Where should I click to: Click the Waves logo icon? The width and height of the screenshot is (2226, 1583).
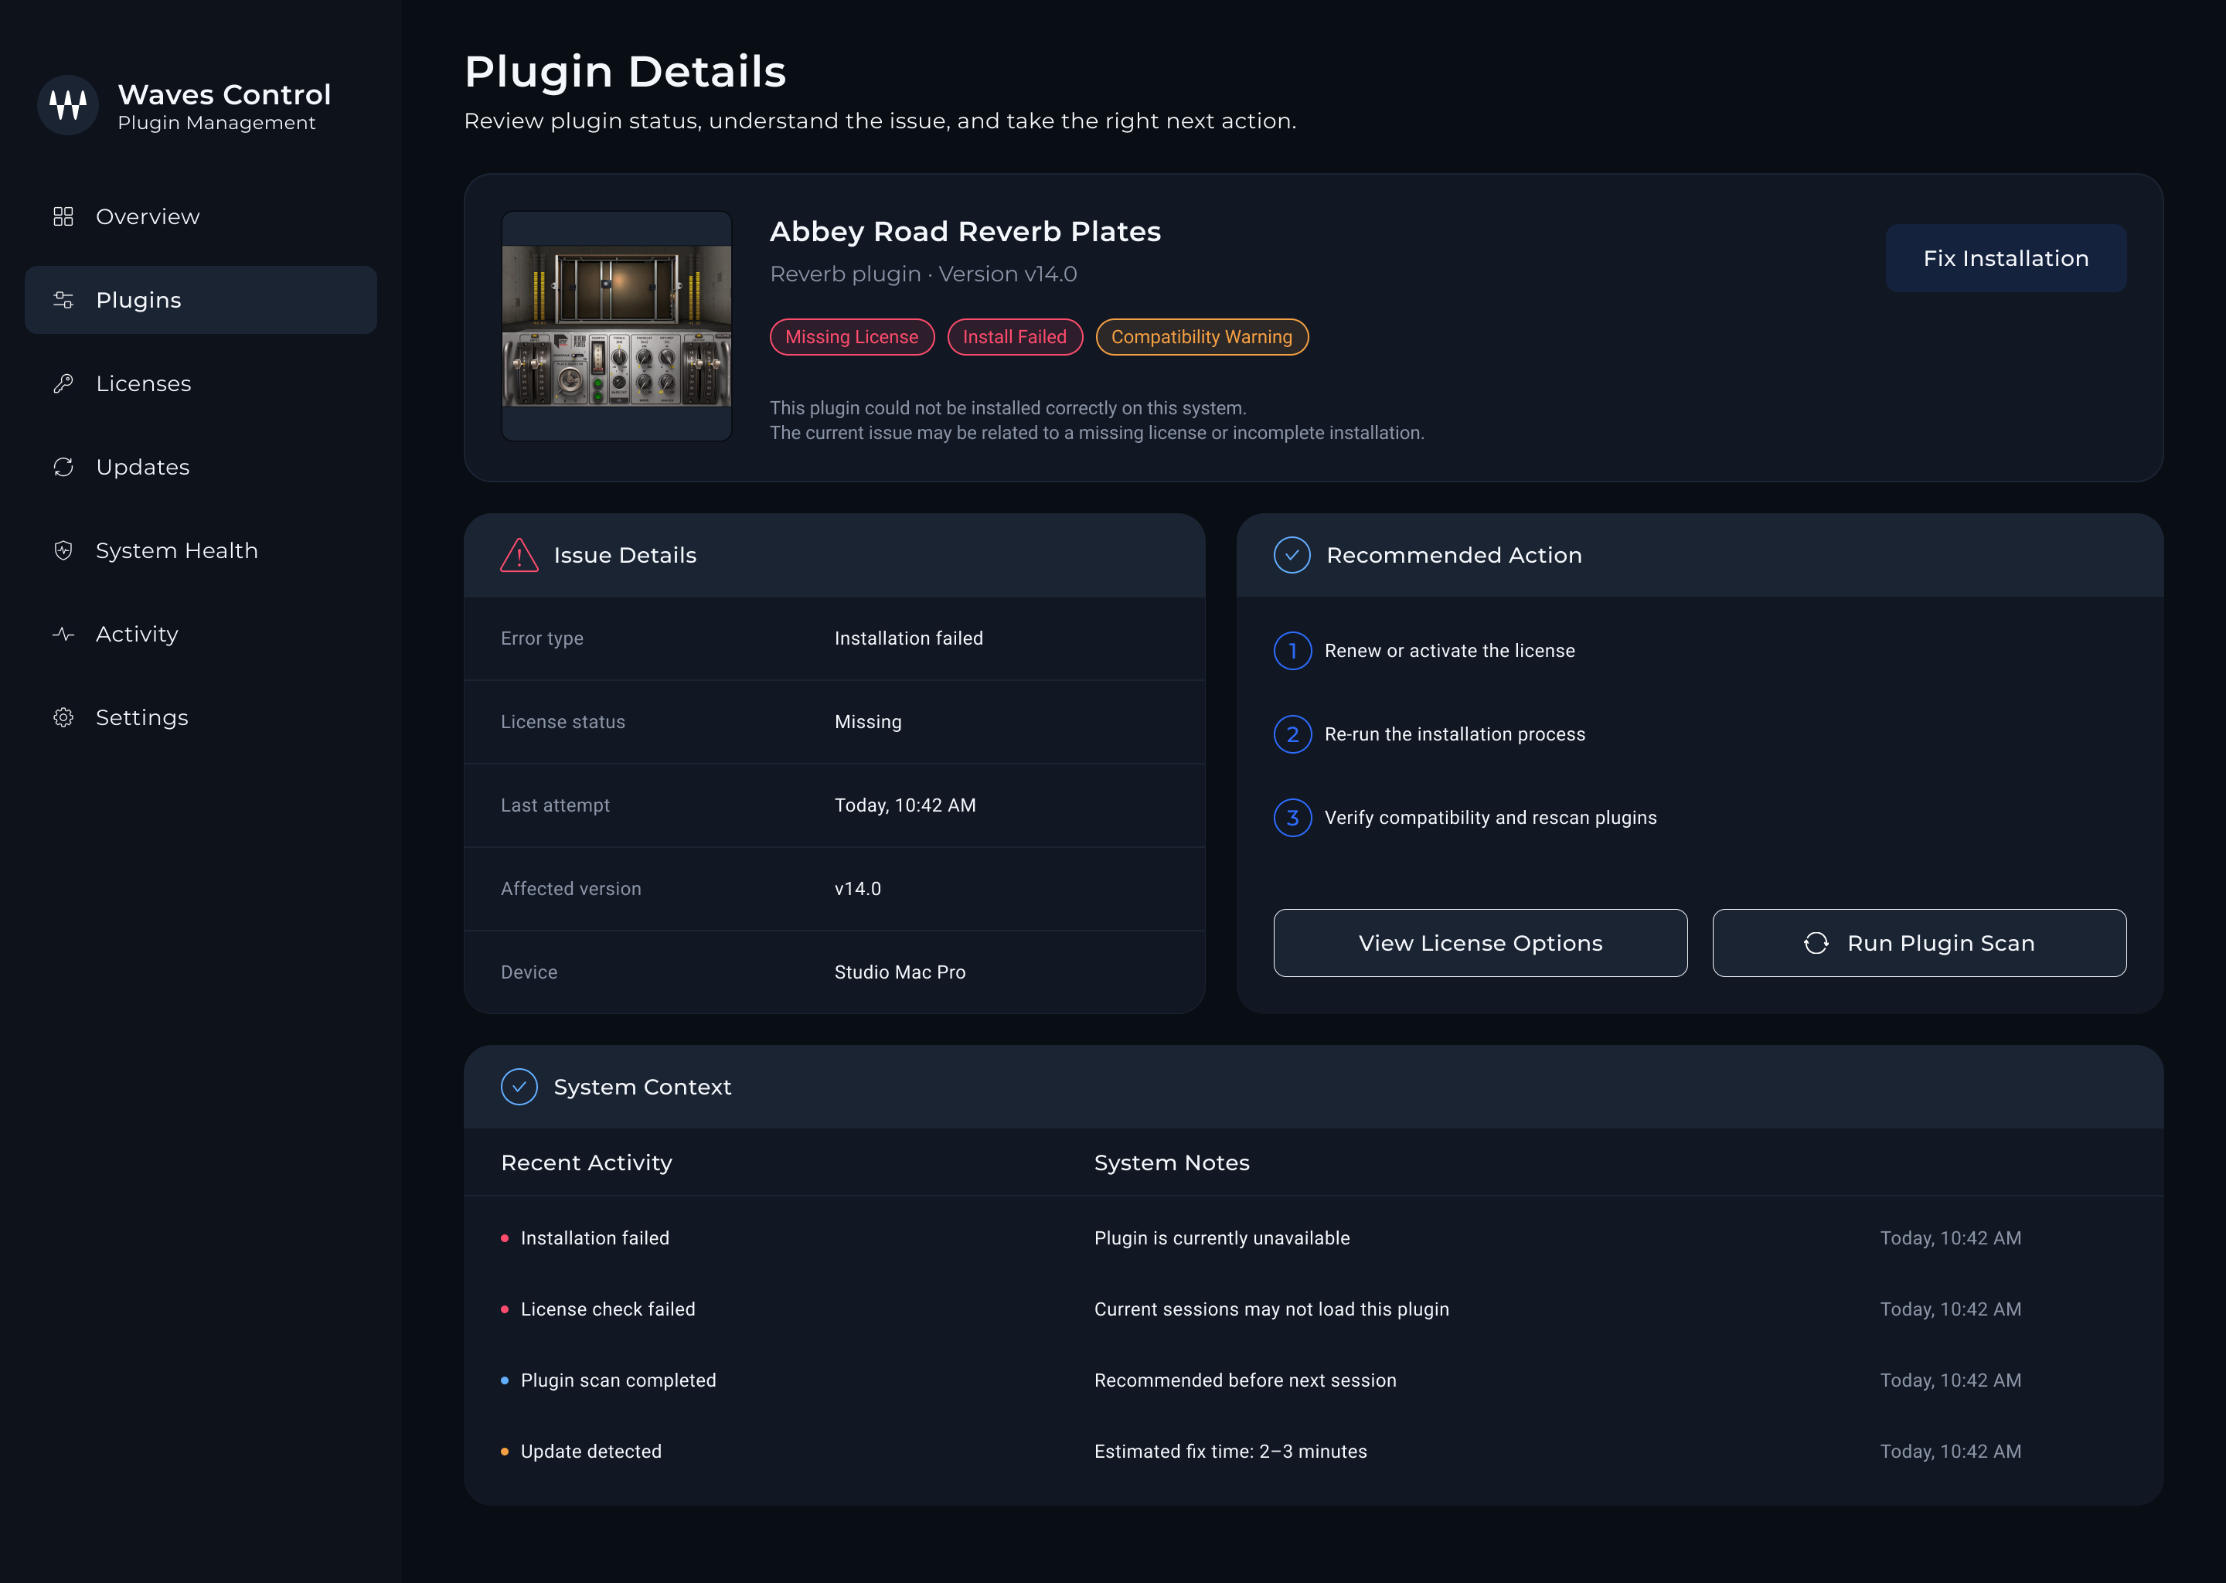coord(67,105)
